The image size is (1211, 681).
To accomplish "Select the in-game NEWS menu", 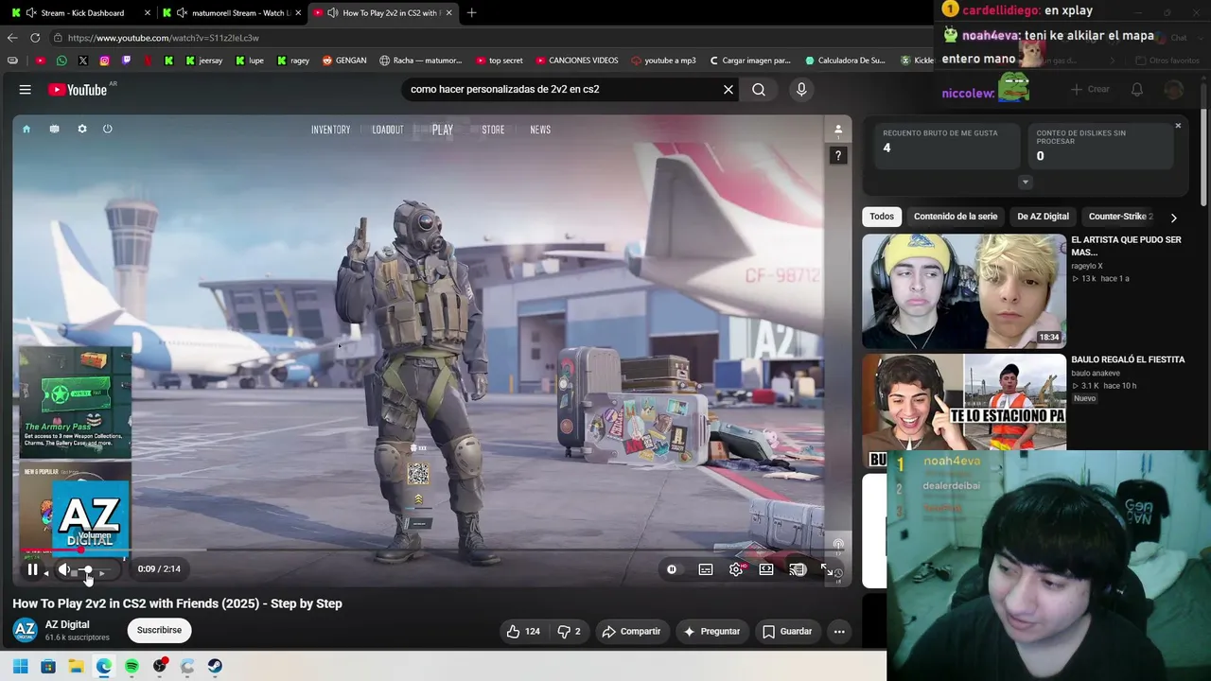I will (x=540, y=130).
